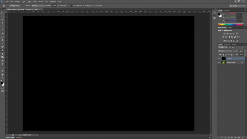The width and height of the screenshot is (247, 139).
Task: Select the Path Selection tool
Action: point(2,67)
